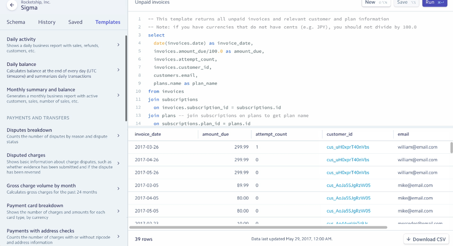Screen dimensions: 453x246
Task: Click william@email.com in 2017-03-26 row
Action: [x=418, y=147]
